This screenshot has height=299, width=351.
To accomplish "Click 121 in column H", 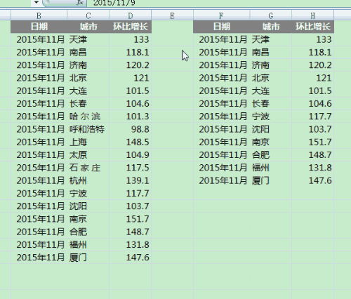I will (x=313, y=78).
